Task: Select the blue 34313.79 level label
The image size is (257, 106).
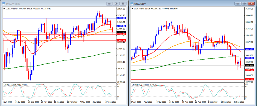Action: coord(249,49)
